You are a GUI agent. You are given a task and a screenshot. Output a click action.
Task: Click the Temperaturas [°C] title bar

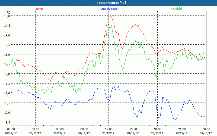(108, 3)
